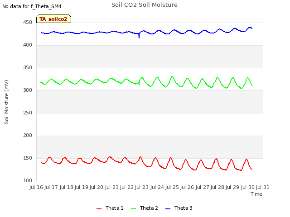
Task: Click the 450 y-axis tick label
Action: [28, 23]
